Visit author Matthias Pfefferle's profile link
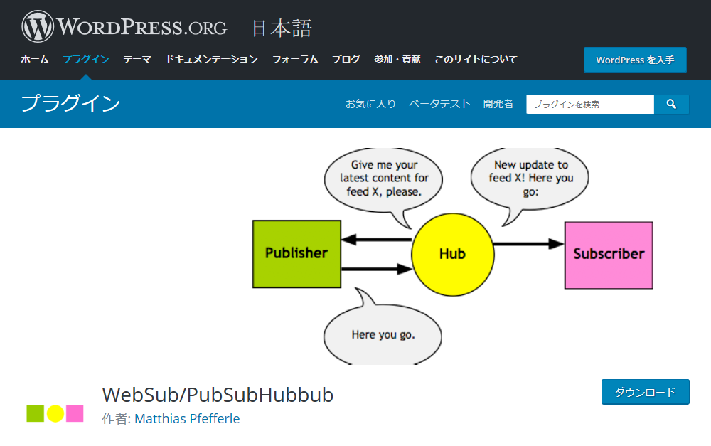Screen dimensions: 711x446 [187, 418]
